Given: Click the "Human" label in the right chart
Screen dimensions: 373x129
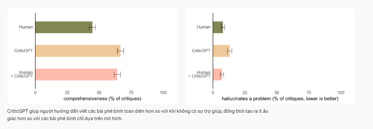Looking at the screenshot, I should coord(204,27).
